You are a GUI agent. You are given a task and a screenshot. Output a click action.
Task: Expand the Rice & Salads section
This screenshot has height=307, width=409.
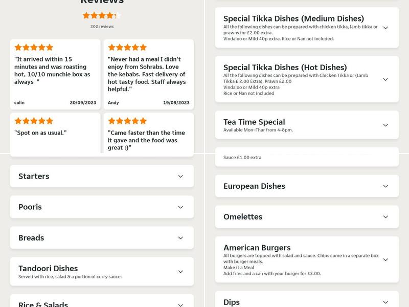pos(180,303)
